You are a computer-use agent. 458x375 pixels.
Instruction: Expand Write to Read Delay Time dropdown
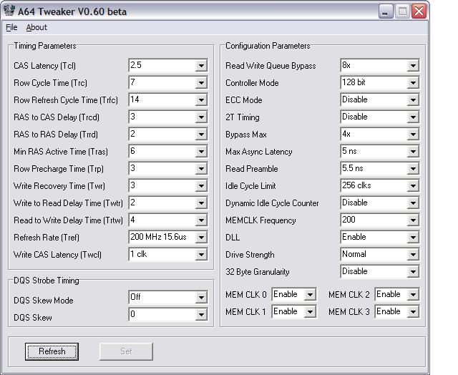click(x=201, y=203)
